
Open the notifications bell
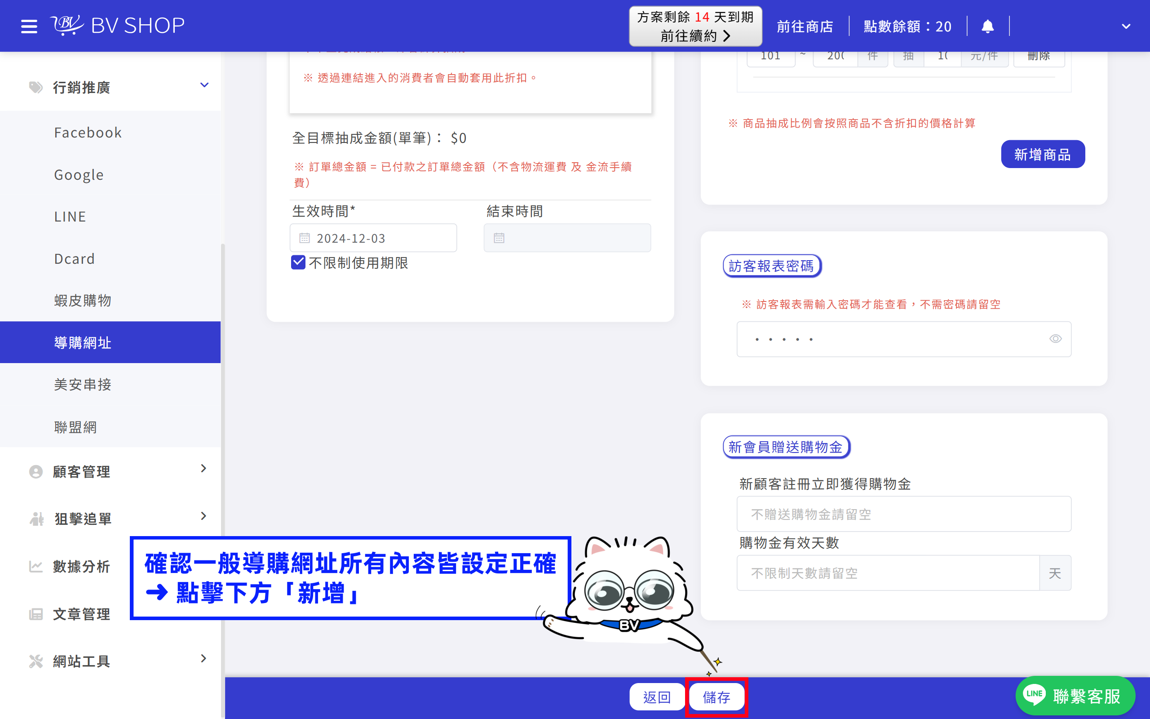[987, 26]
